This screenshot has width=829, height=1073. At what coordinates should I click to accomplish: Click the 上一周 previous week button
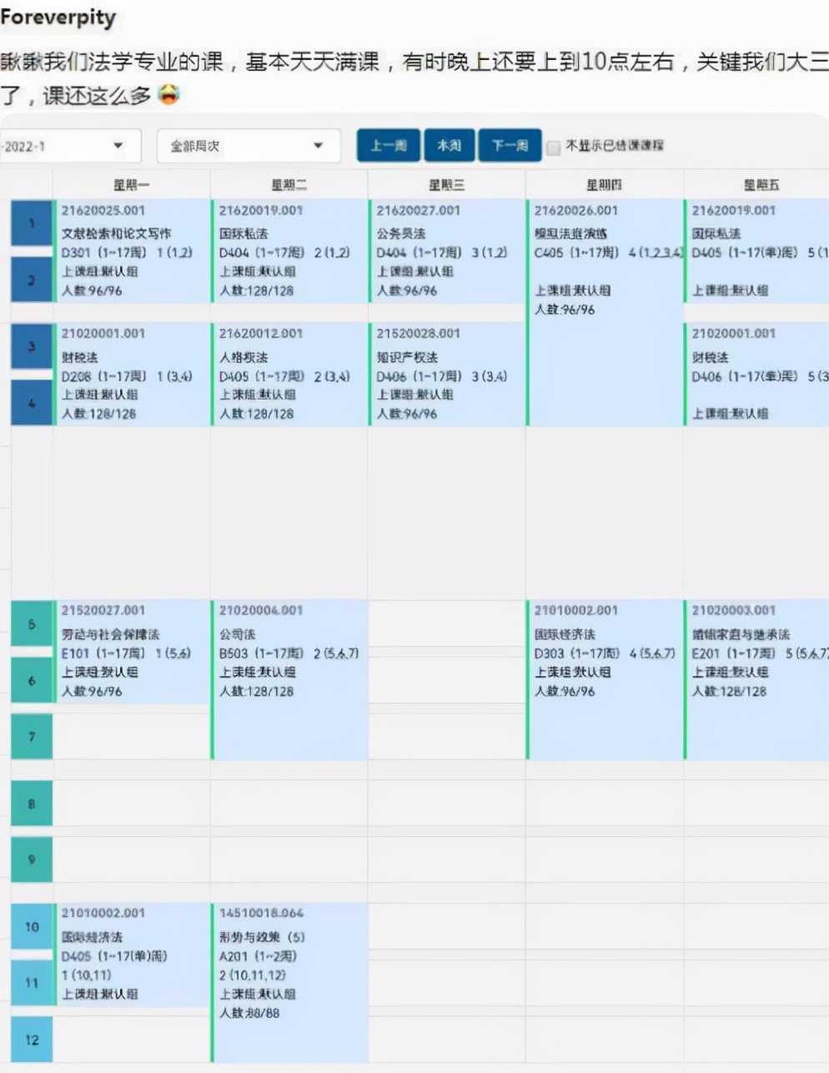(388, 144)
